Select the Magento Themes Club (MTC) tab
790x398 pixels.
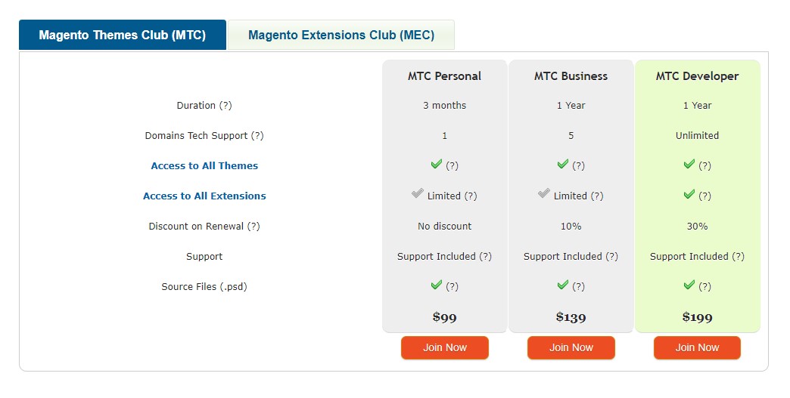click(x=123, y=35)
